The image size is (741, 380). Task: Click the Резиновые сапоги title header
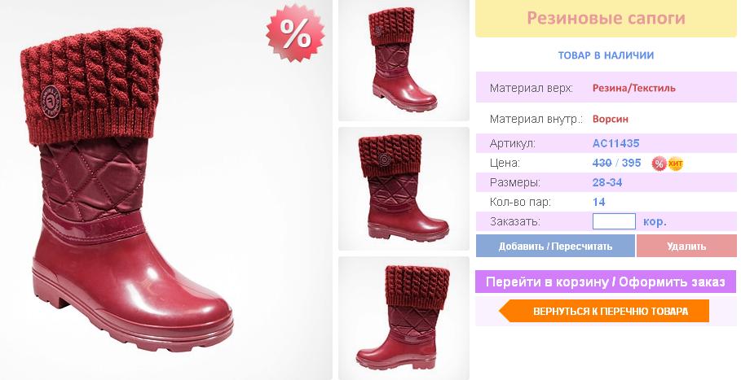pos(606,19)
